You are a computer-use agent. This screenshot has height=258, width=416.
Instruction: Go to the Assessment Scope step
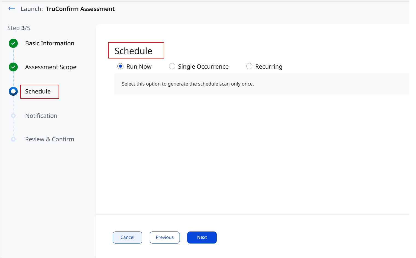pyautogui.click(x=51, y=67)
